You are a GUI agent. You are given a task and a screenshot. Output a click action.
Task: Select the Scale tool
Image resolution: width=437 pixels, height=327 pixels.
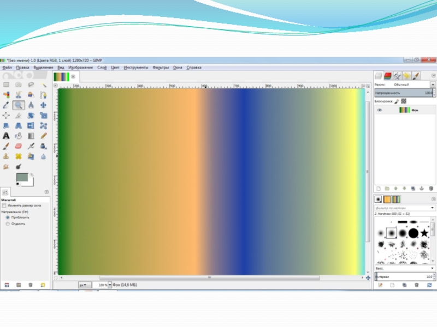pyautogui.click(x=43, y=116)
